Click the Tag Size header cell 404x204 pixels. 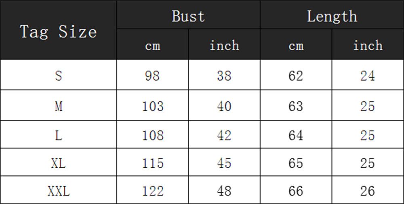59,30
